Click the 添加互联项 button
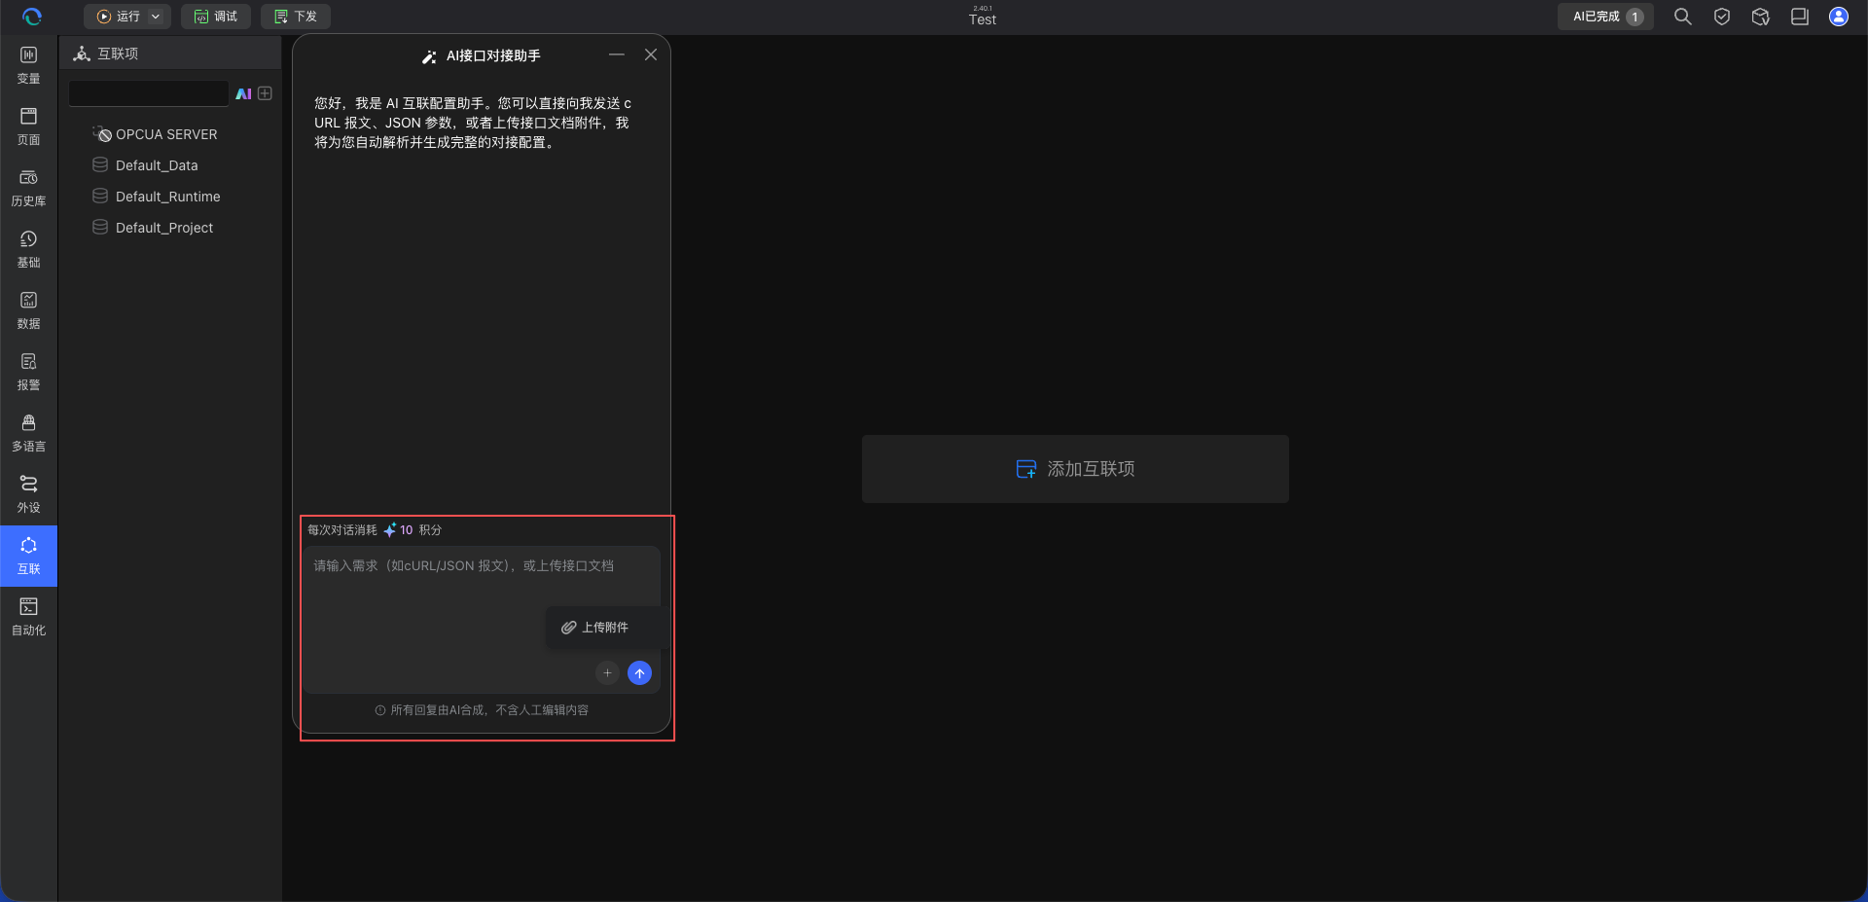Image resolution: width=1868 pixels, height=902 pixels. (1075, 469)
